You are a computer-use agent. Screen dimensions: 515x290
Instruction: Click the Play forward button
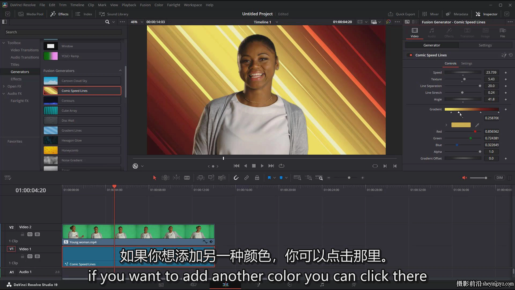coord(262,166)
